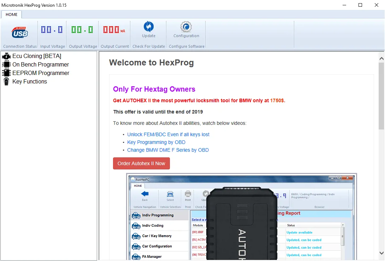The image size is (385, 261).
Task: Select On Bench Programmer in the sidebar
Action: [x=41, y=64]
